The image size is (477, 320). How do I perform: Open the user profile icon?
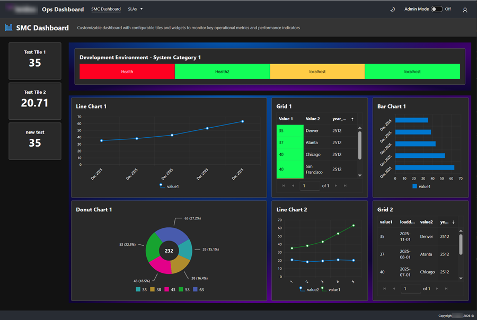point(465,9)
